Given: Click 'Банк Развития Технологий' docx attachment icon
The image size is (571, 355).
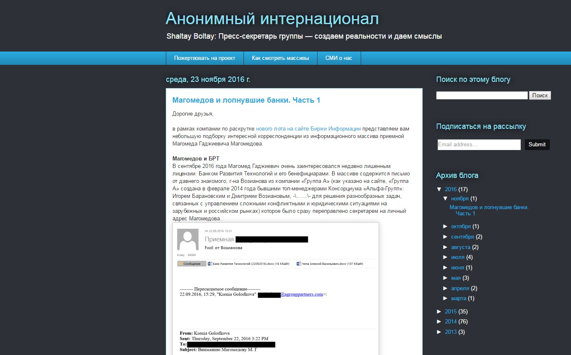Looking at the screenshot, I should coord(210,264).
